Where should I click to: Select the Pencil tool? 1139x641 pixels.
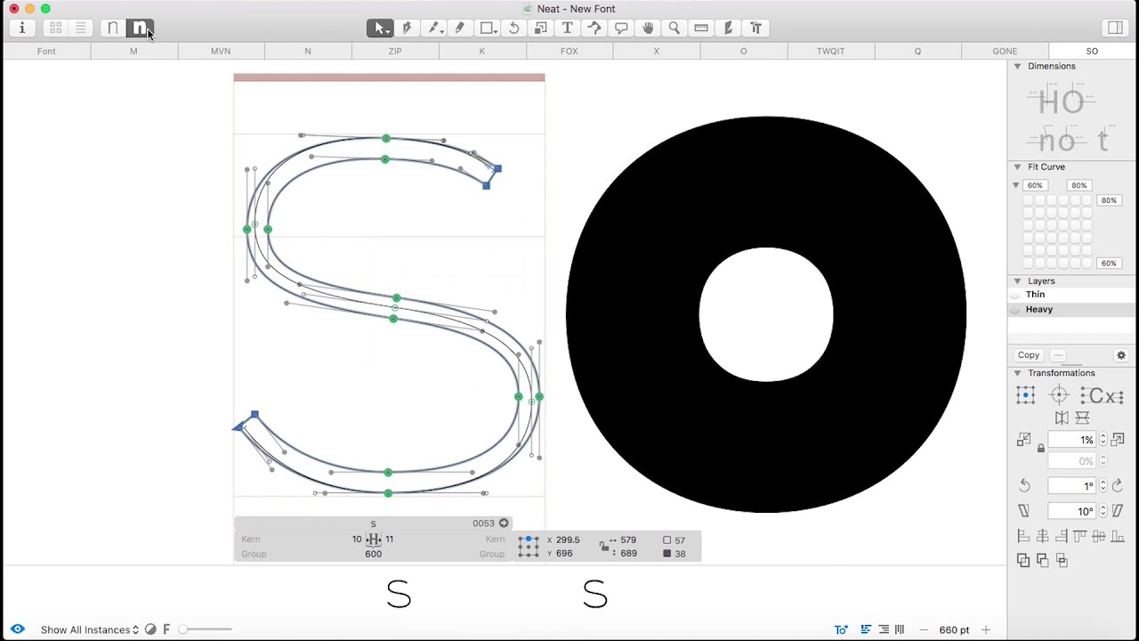[460, 28]
